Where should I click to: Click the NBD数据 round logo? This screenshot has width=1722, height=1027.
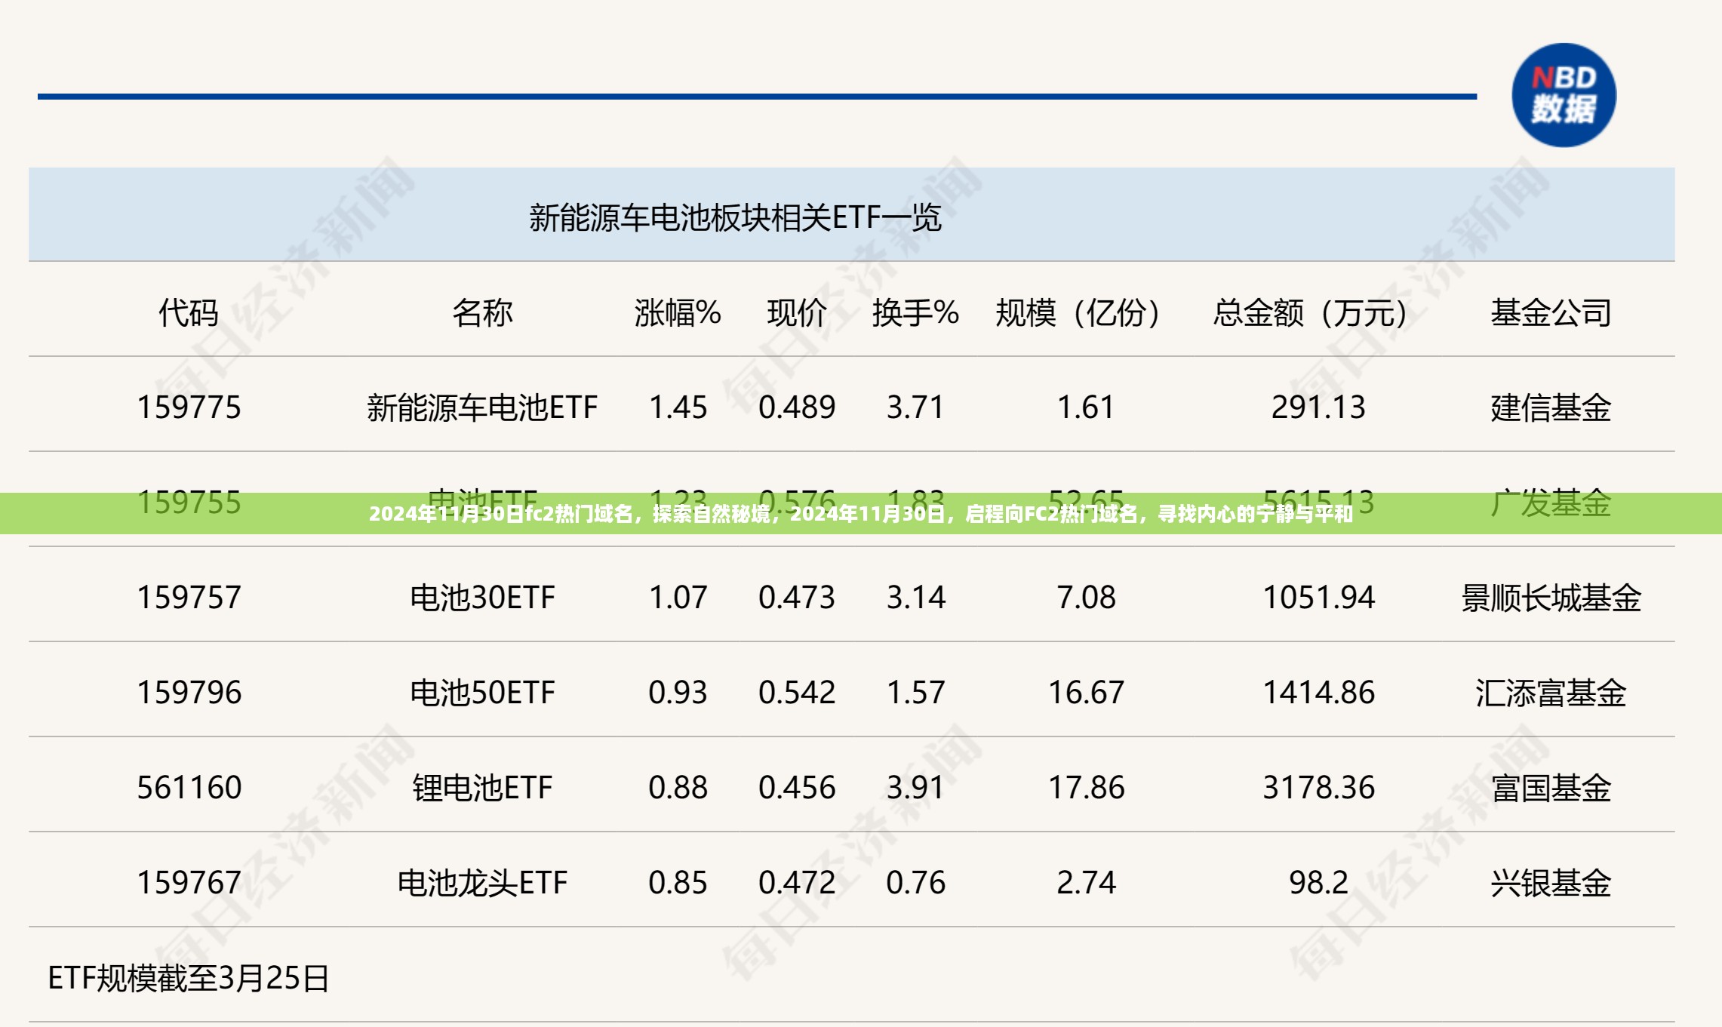(1564, 95)
